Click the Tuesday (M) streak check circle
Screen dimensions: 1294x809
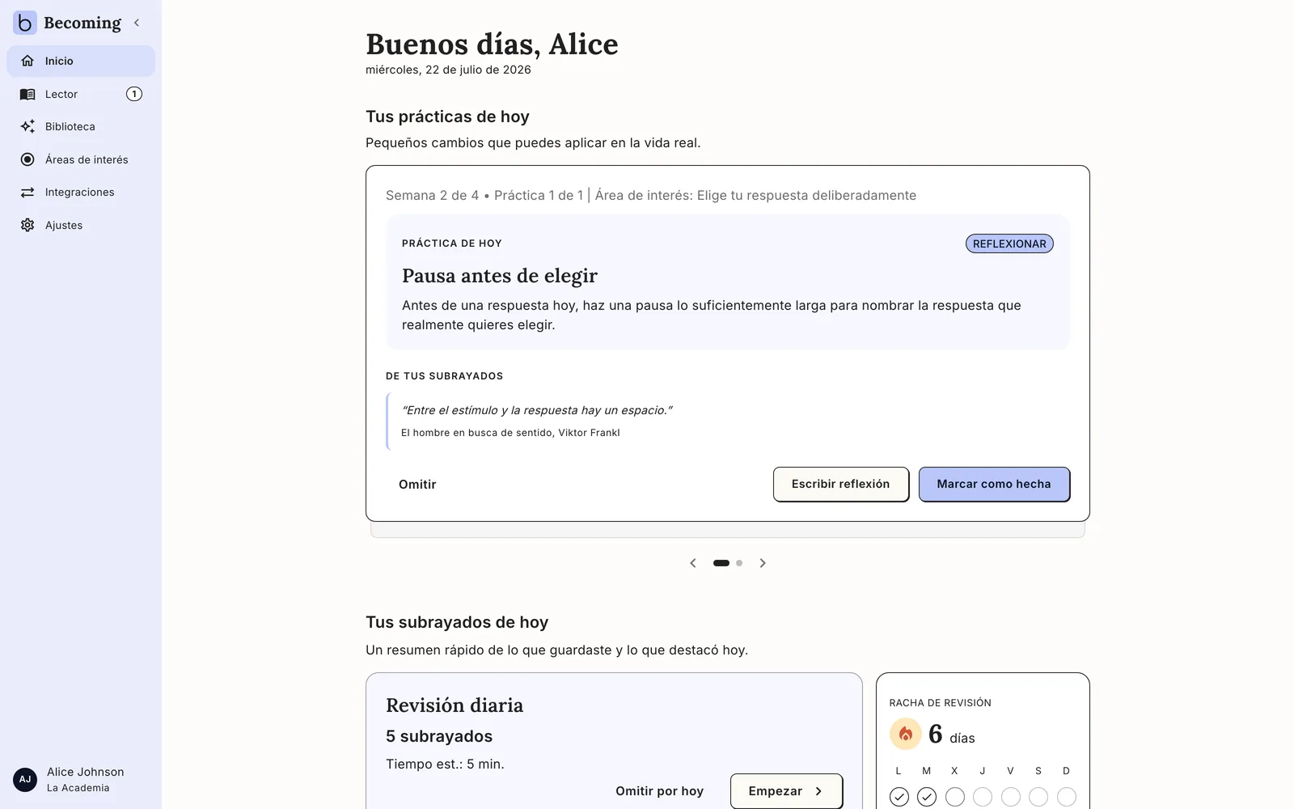(x=927, y=797)
